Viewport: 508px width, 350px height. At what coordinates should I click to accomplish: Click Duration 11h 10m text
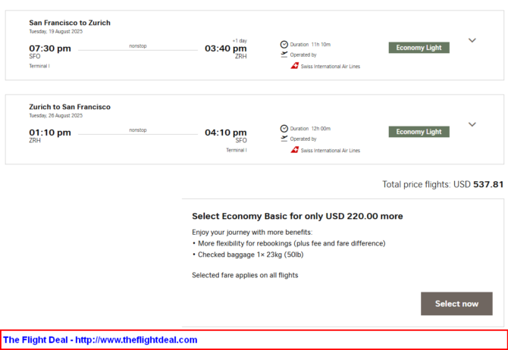(310, 45)
